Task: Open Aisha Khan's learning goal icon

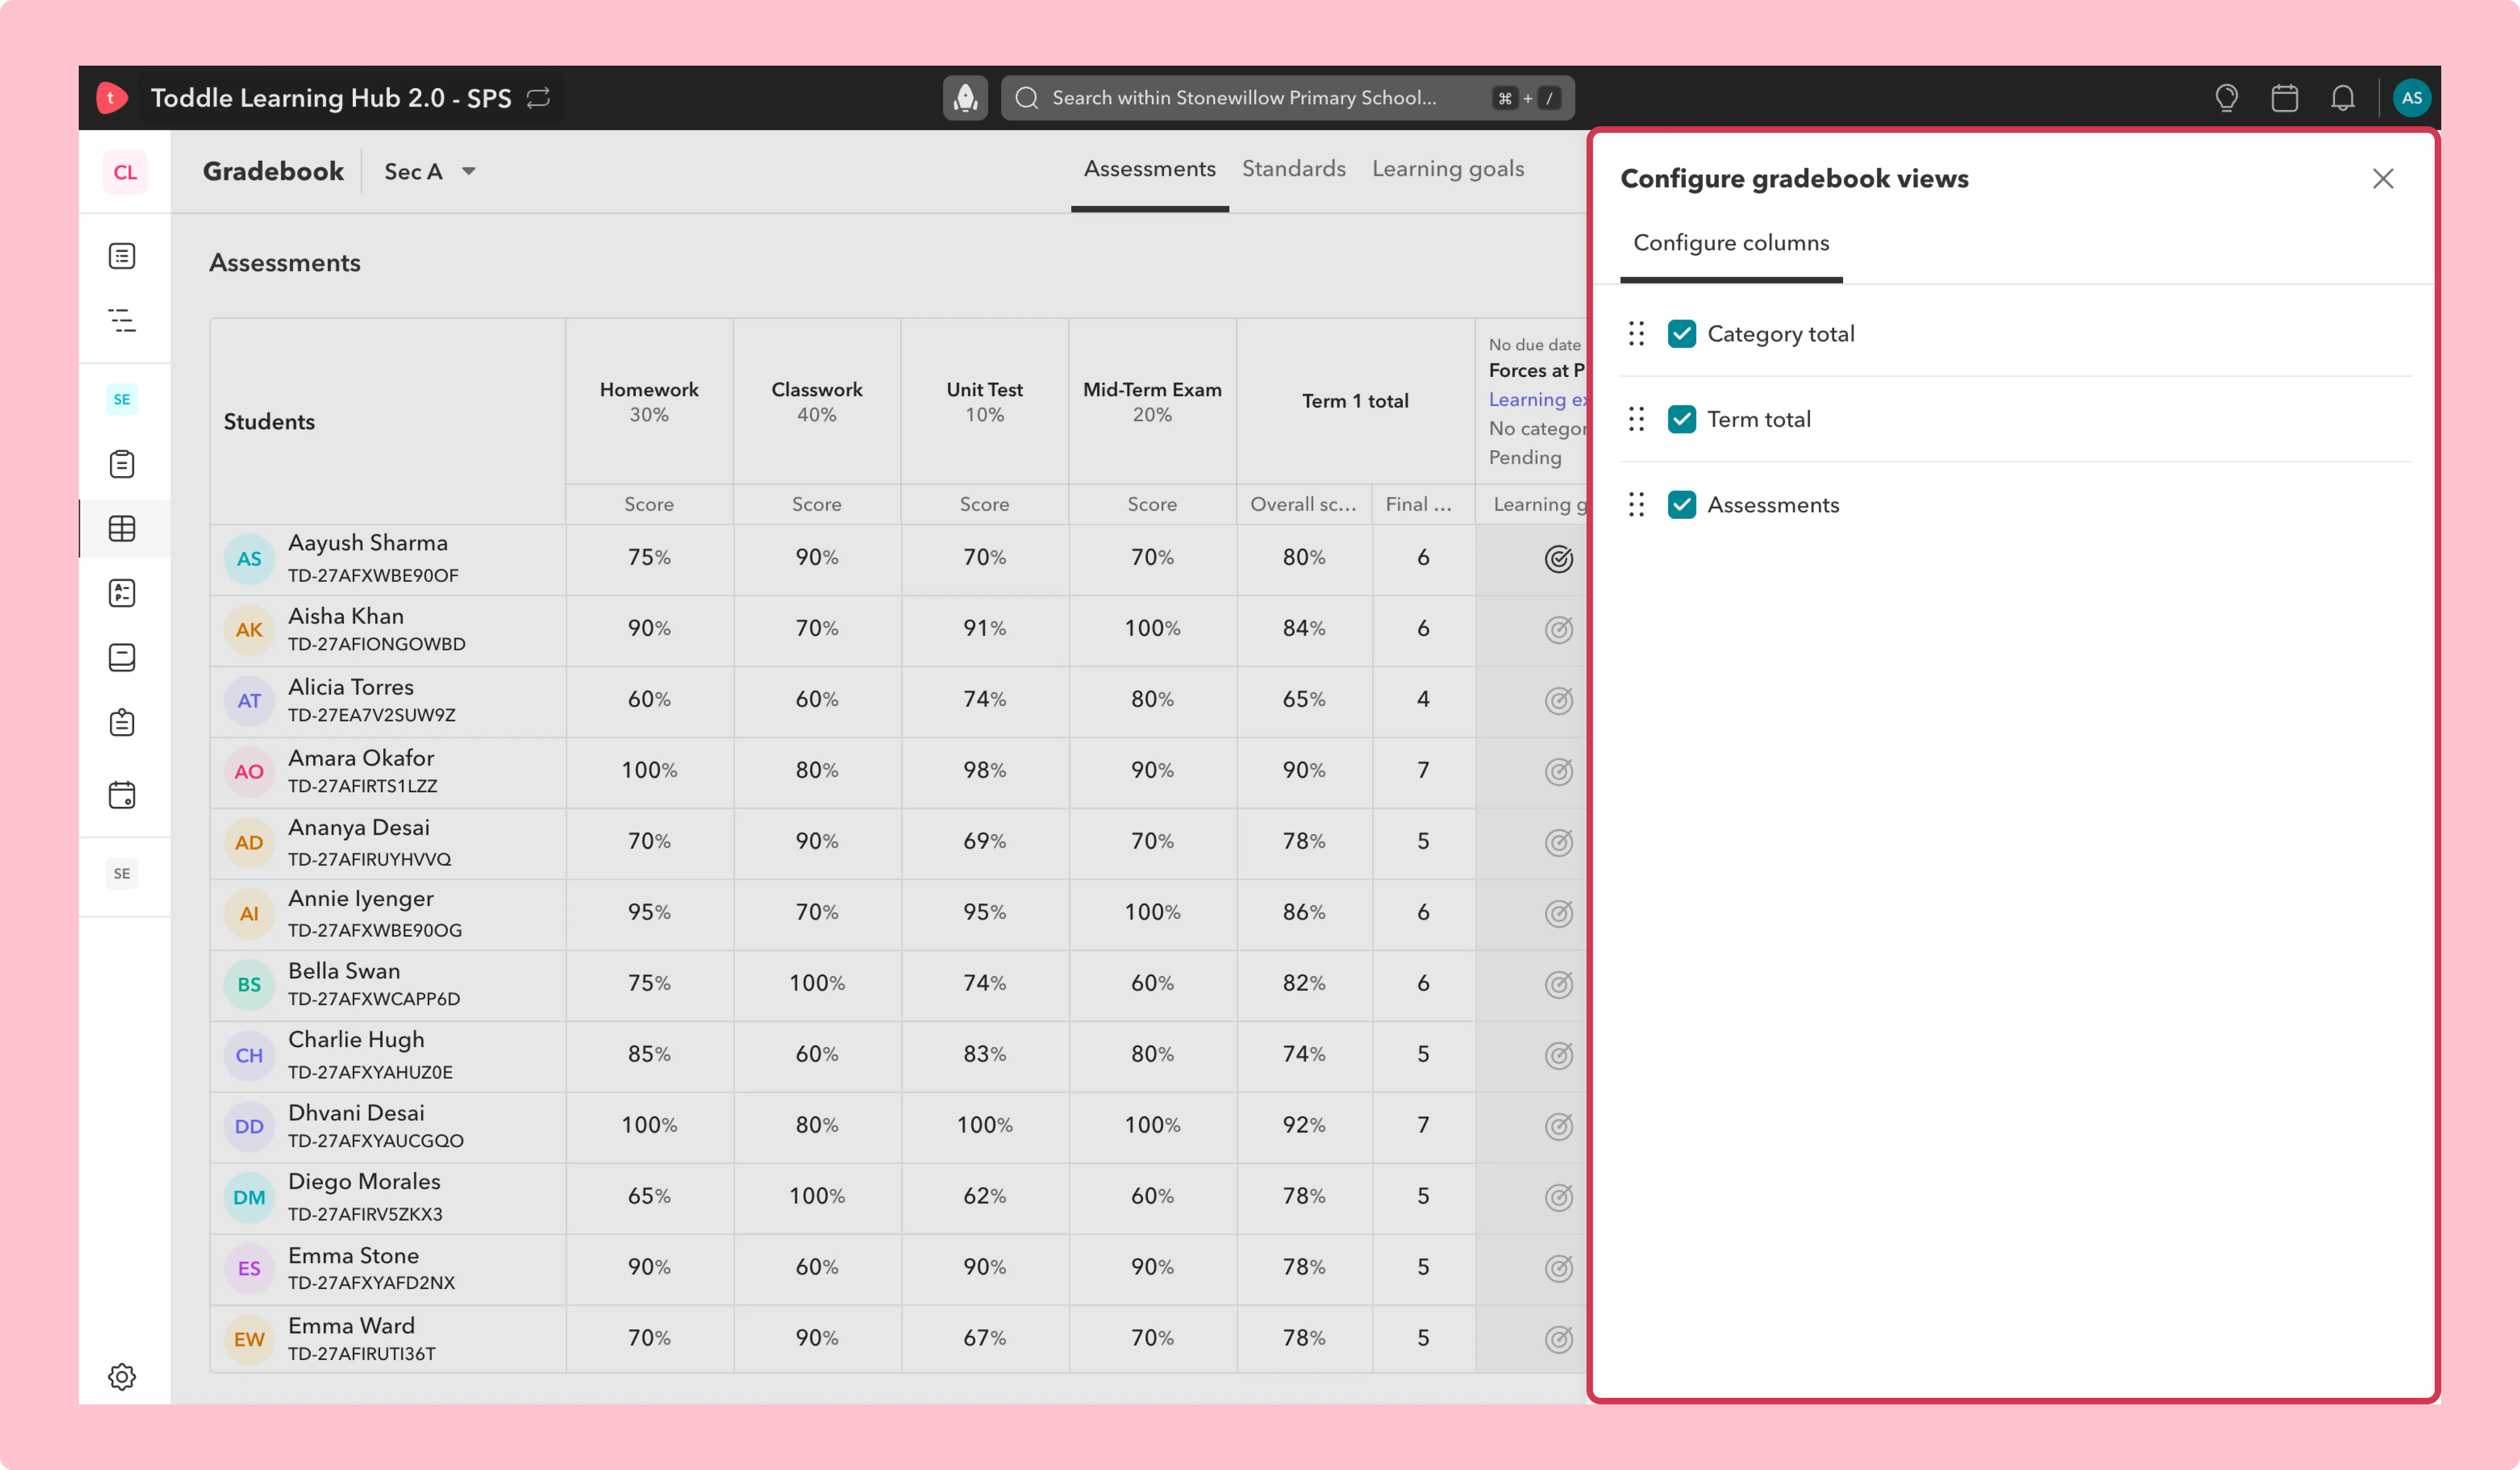Action: (1559, 630)
